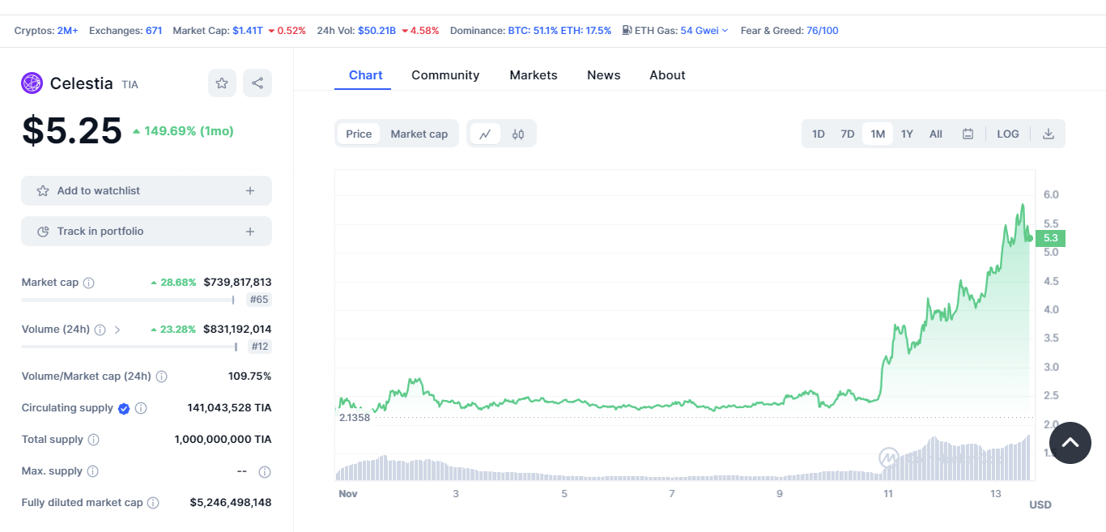The image size is (1106, 532).
Task: Select the 1D time range
Action: 819,134
